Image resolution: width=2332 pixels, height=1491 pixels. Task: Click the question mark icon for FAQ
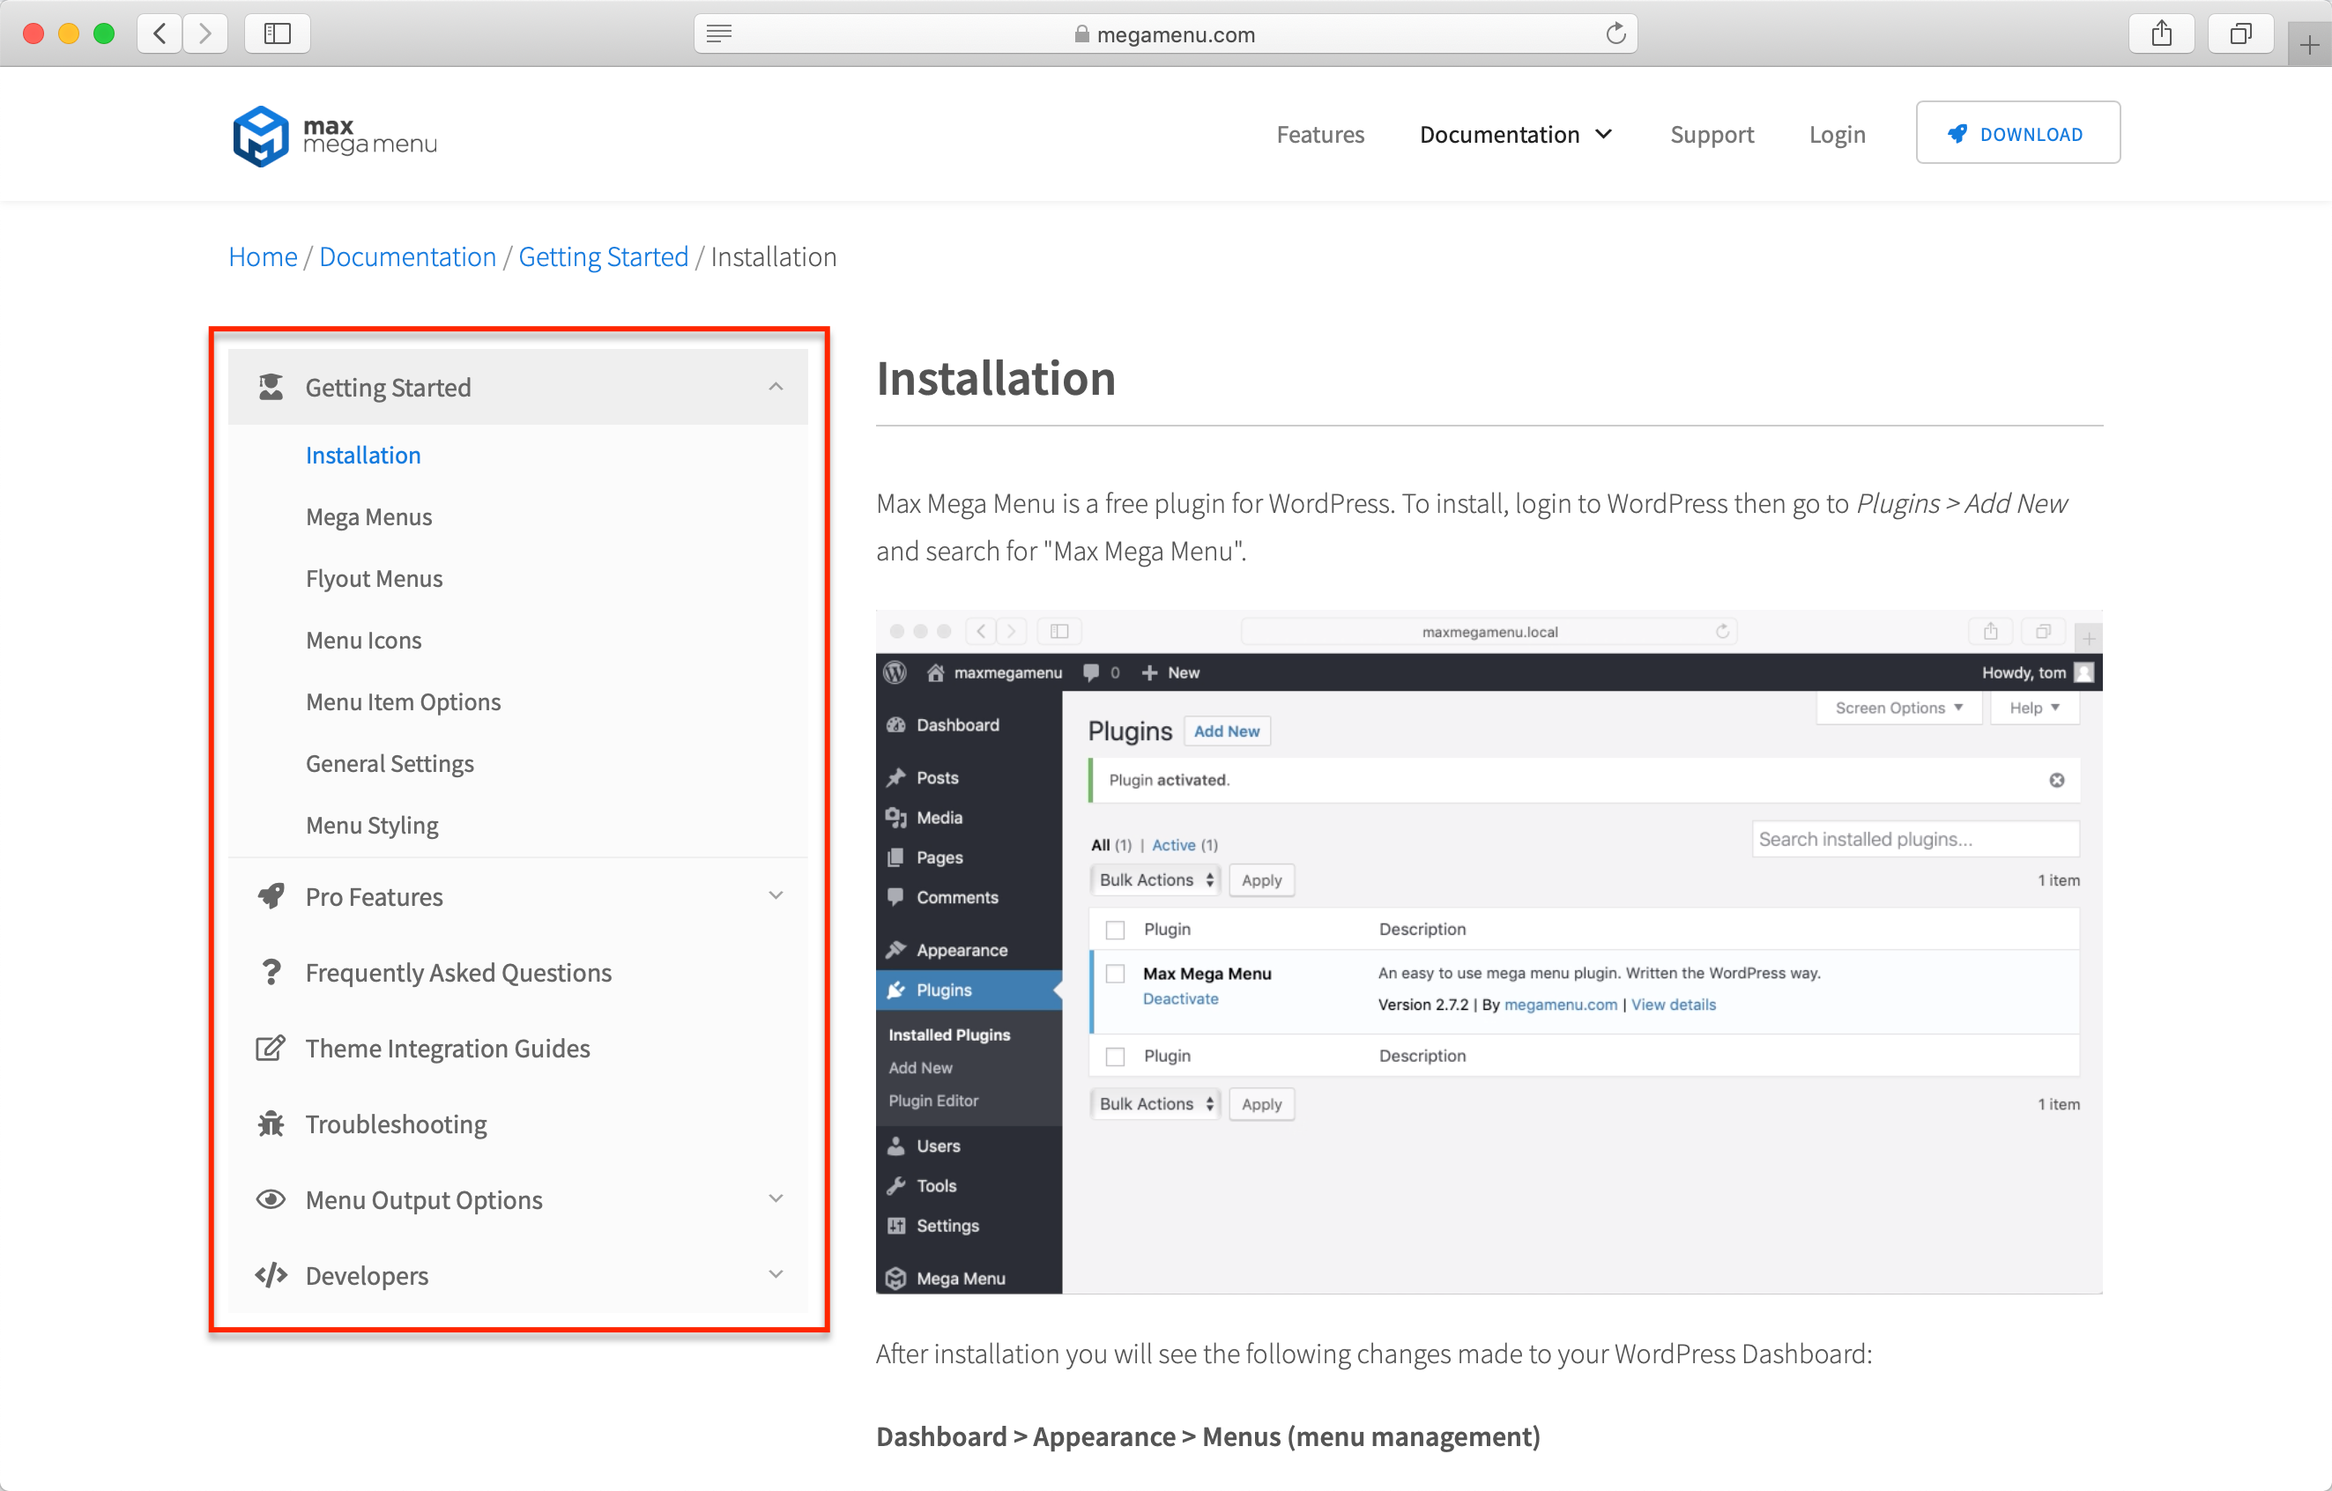(x=271, y=972)
